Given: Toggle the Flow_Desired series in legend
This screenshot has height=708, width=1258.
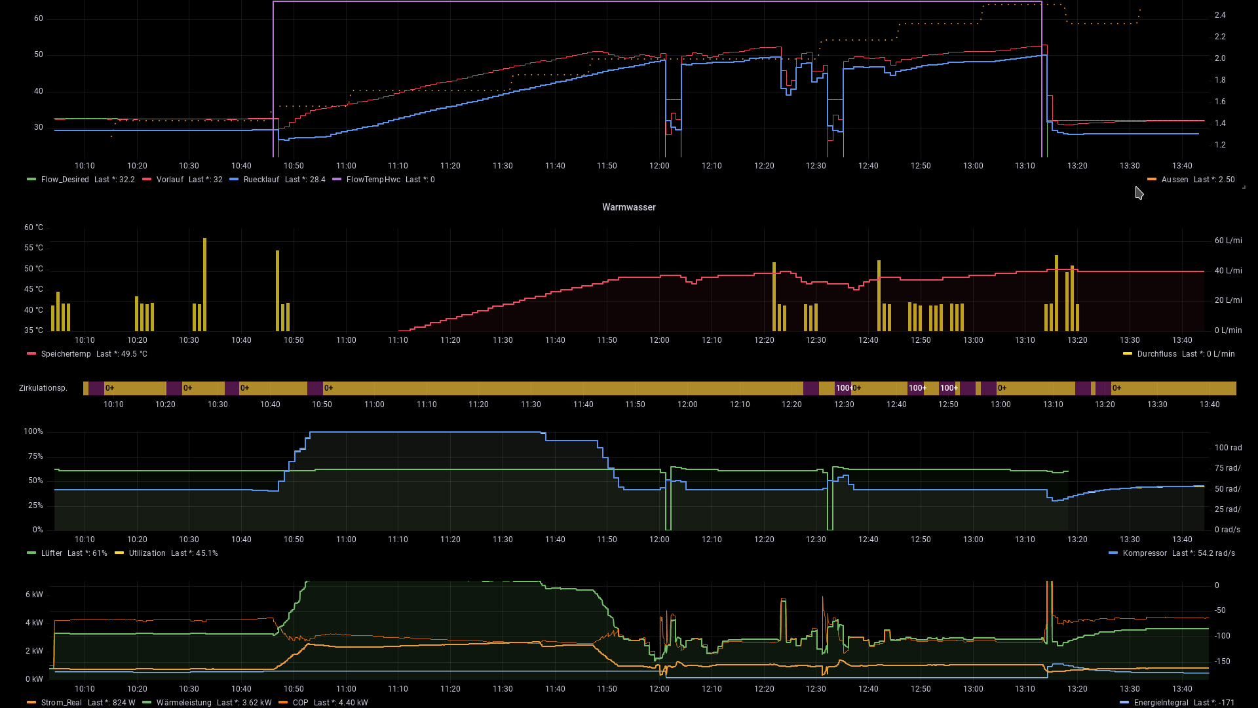Looking at the screenshot, I should (x=65, y=180).
